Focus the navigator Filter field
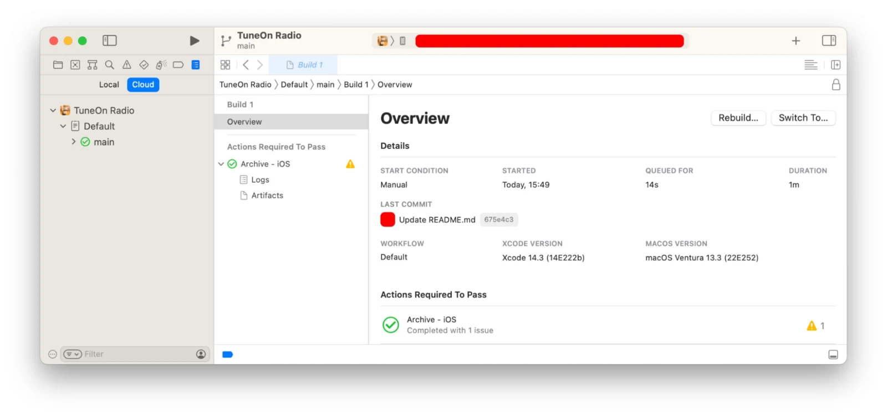Image resolution: width=887 pixels, height=417 pixels. click(135, 354)
